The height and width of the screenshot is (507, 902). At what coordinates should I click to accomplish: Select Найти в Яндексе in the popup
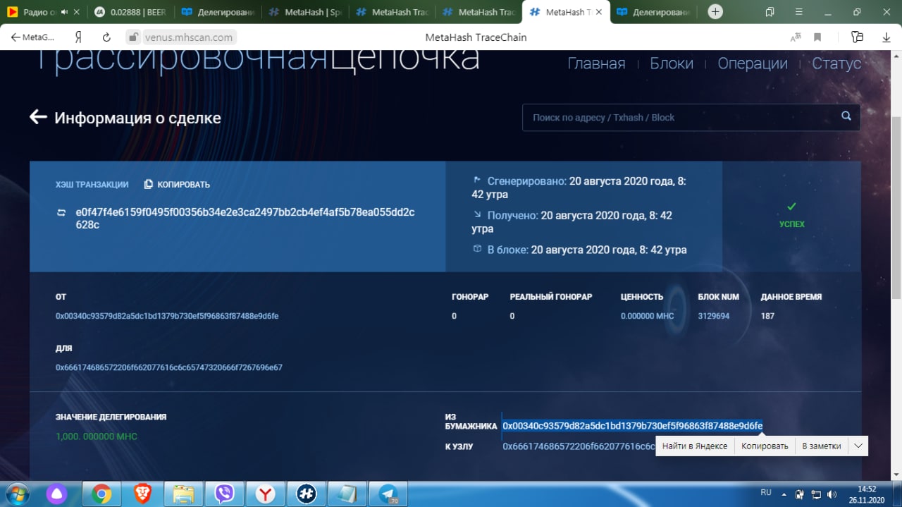tap(695, 446)
